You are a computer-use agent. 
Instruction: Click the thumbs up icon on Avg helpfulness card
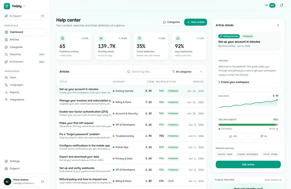pos(178,38)
